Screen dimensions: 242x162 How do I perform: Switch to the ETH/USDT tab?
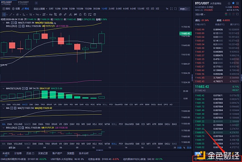[24, 3]
